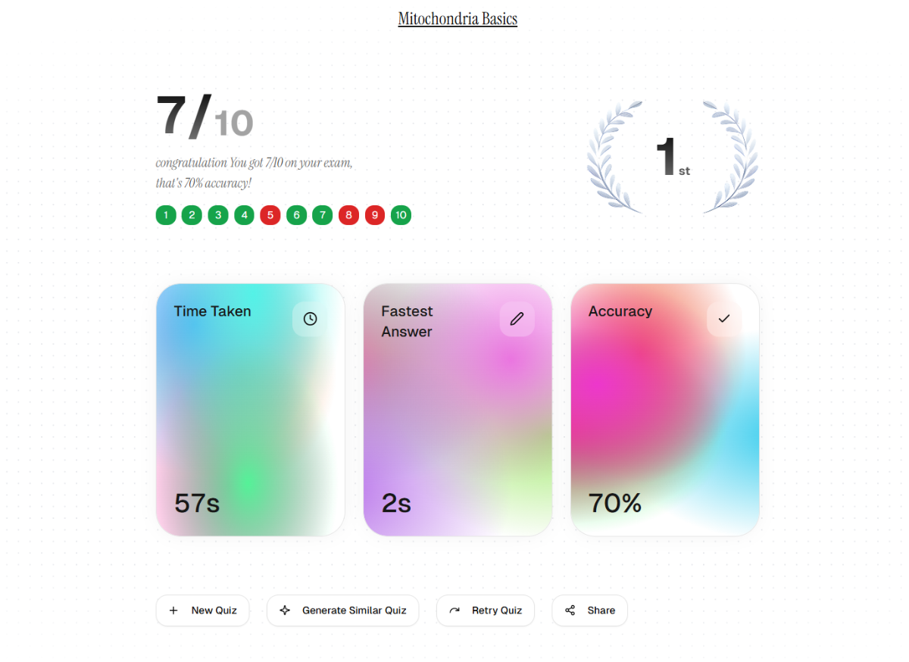View question 10 result badge
This screenshot has width=909, height=662.
click(401, 215)
